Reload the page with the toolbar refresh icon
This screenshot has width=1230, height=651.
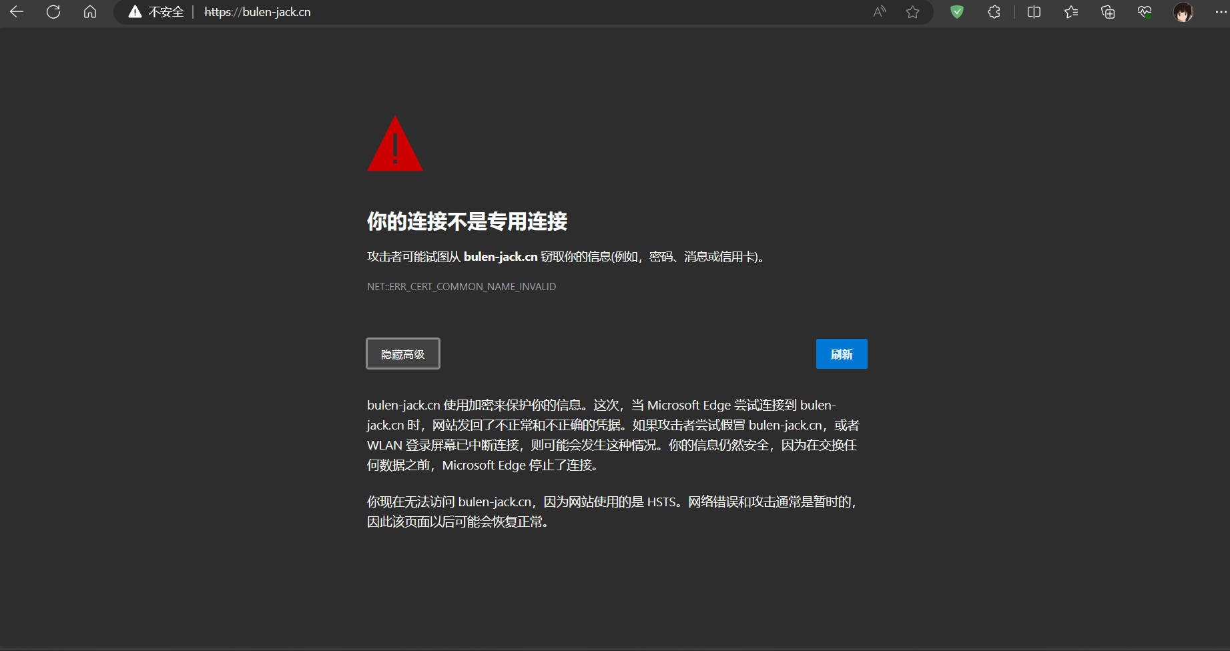click(x=53, y=12)
